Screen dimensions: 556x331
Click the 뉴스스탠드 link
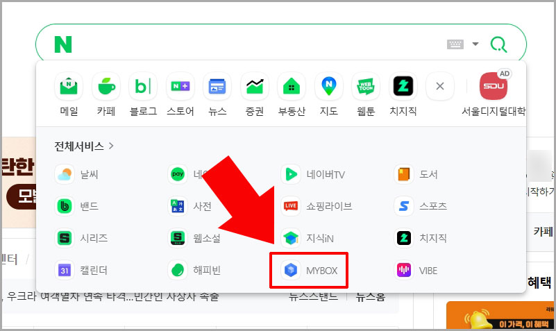click(314, 296)
